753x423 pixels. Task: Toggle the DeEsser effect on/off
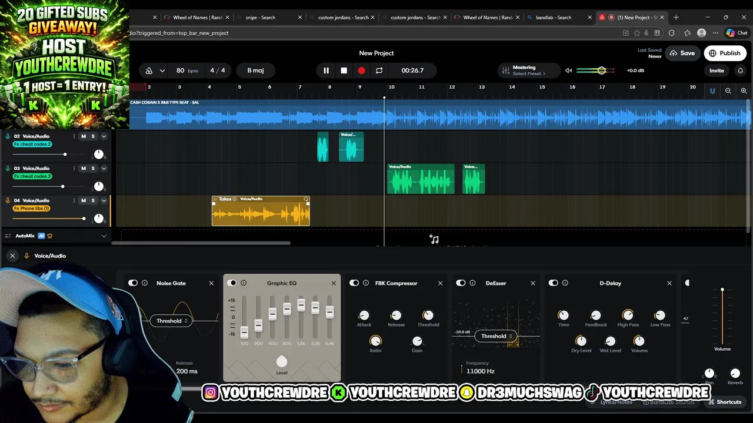pos(461,283)
